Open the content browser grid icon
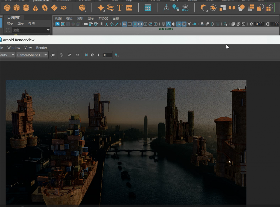The width and height of the screenshot is (280, 207). [148, 8]
